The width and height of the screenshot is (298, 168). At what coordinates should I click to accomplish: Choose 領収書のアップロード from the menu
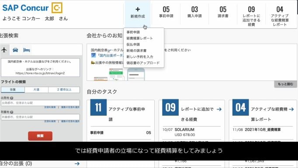143,63
